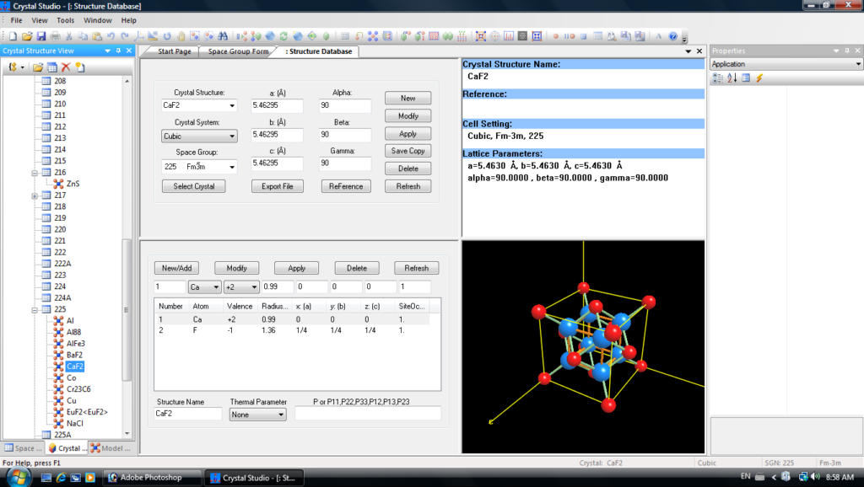Click the Export File button

277,186
